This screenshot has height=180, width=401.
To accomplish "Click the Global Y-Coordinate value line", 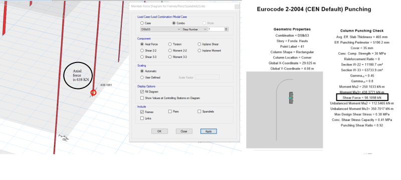I will (x=292, y=69).
